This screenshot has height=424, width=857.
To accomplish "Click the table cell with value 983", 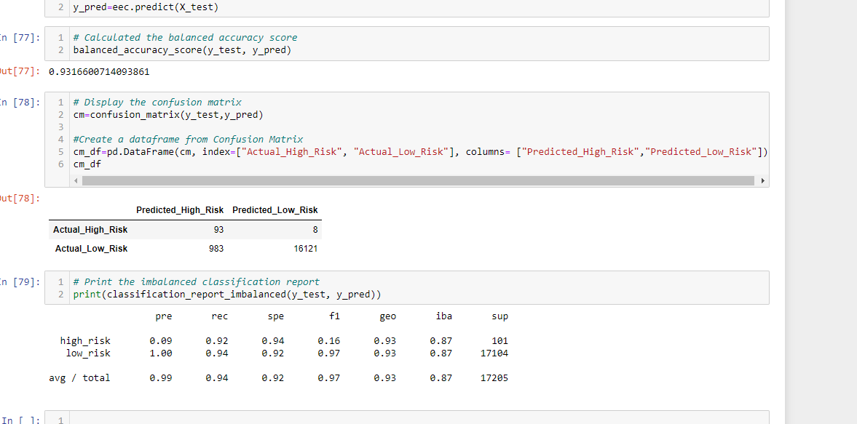I will point(216,249).
